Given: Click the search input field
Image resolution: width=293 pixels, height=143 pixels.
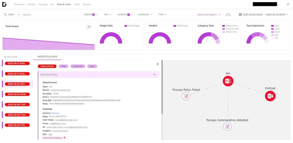Looking at the screenshot, I should click(47, 15).
